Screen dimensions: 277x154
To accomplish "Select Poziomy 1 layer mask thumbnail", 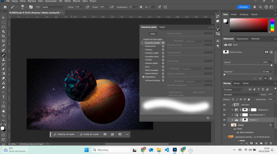I will pos(245,120).
